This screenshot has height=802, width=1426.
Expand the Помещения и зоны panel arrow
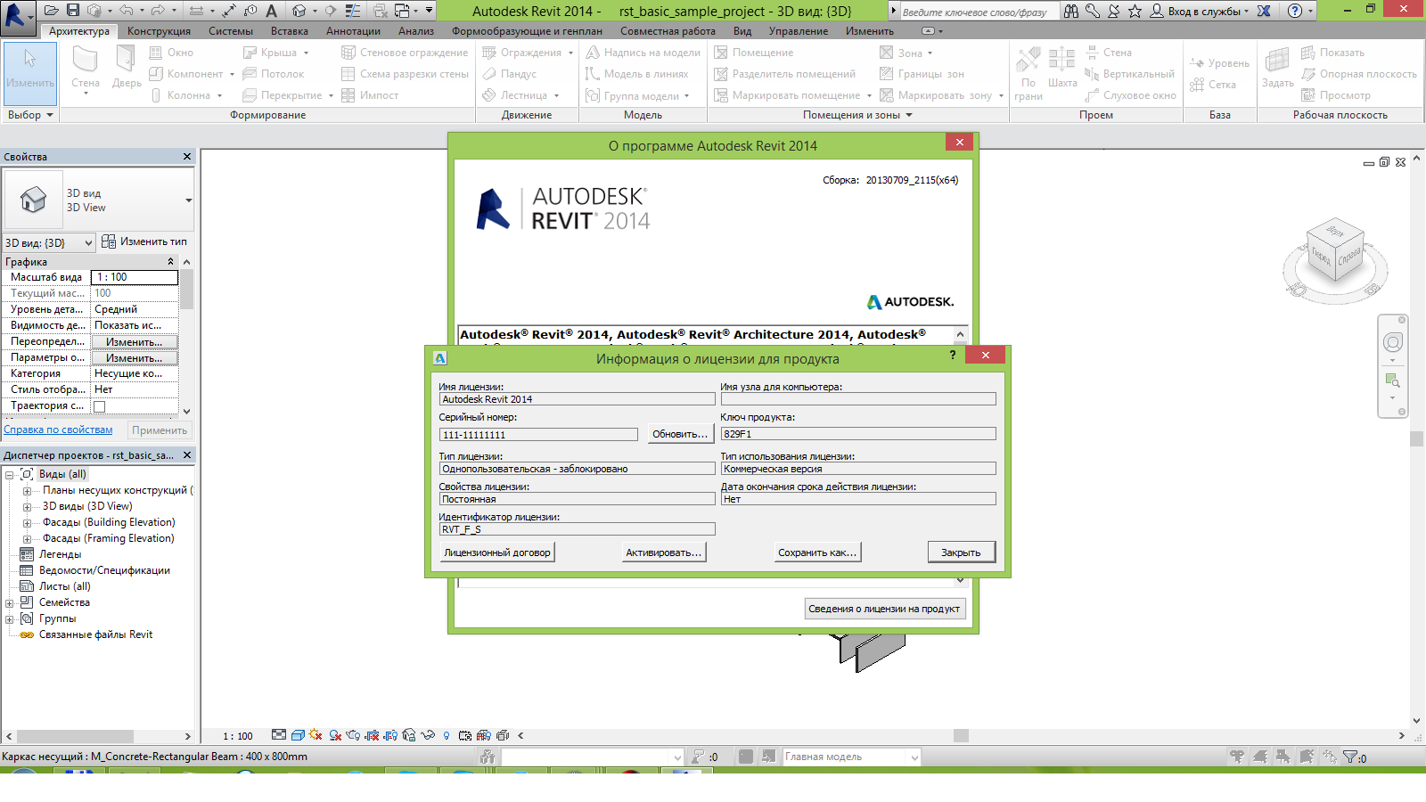click(909, 115)
